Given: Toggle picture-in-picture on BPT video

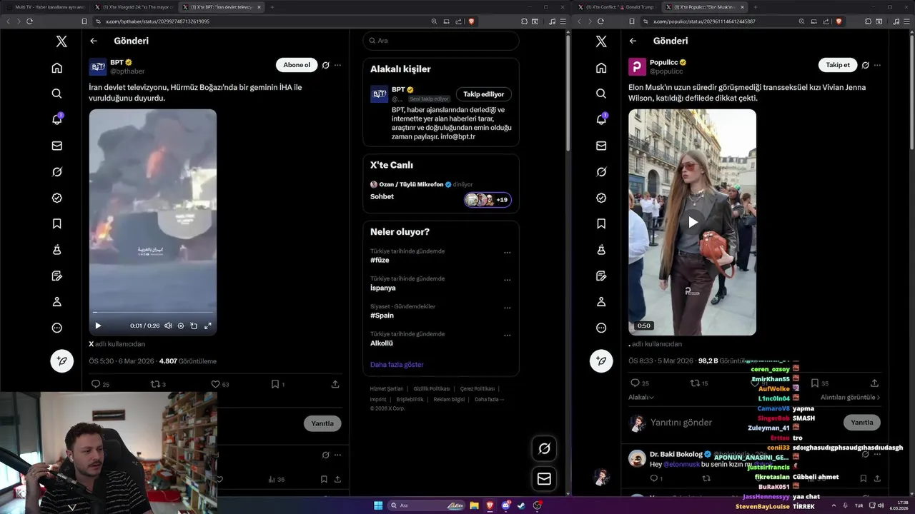Looking at the screenshot, I should (x=194, y=326).
